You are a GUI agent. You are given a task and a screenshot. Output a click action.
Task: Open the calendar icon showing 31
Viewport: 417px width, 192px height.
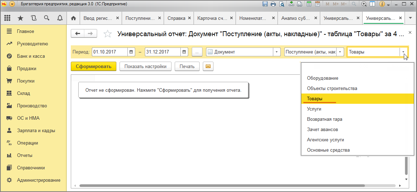317,4
